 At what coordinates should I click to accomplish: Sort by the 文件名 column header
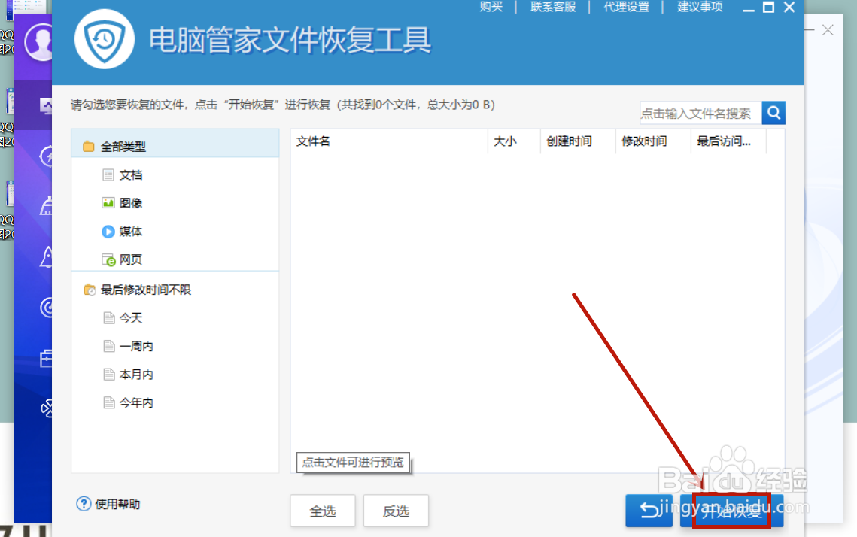pos(388,141)
